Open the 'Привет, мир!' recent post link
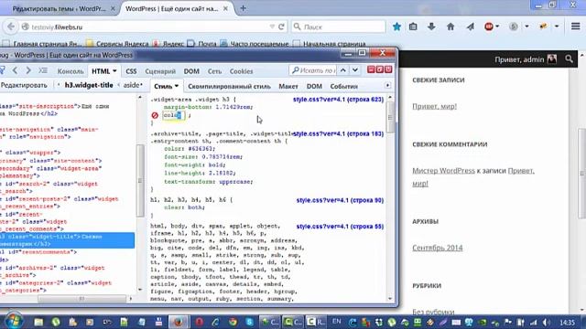Viewport: 586px width, 329px height. (434, 106)
